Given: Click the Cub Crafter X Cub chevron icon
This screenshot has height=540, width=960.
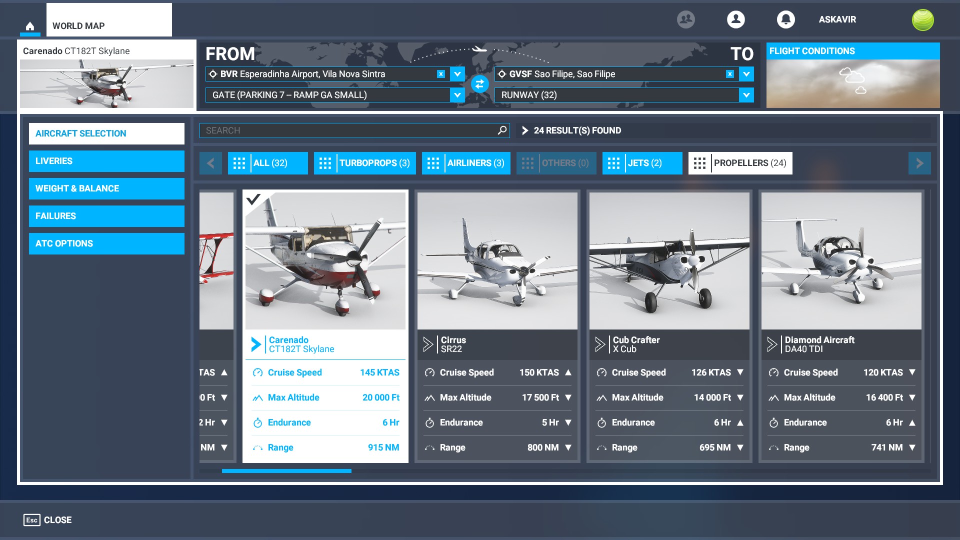Looking at the screenshot, I should tap(600, 344).
